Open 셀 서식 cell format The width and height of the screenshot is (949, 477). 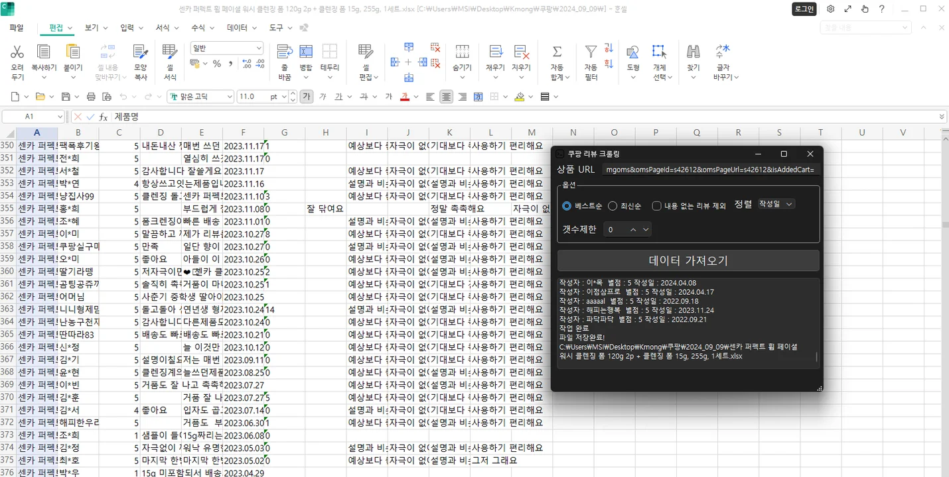(170, 52)
